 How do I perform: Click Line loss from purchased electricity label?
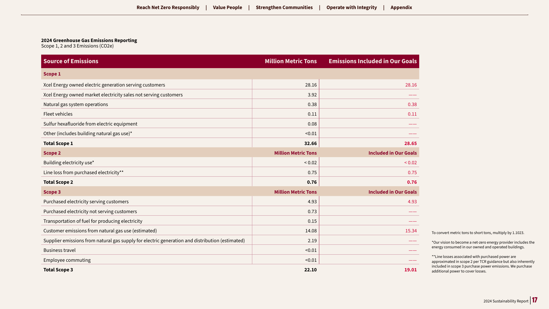click(x=83, y=172)
